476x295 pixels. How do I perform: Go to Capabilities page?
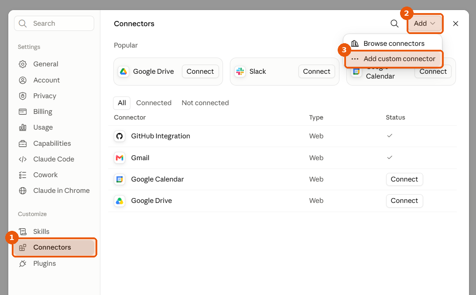[x=54, y=144]
